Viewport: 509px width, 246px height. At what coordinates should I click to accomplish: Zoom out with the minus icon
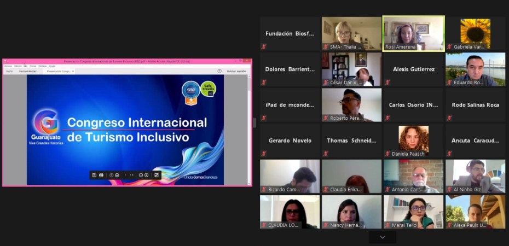(x=141, y=175)
